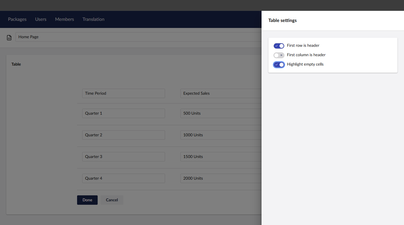Open the Translation section

point(93,19)
